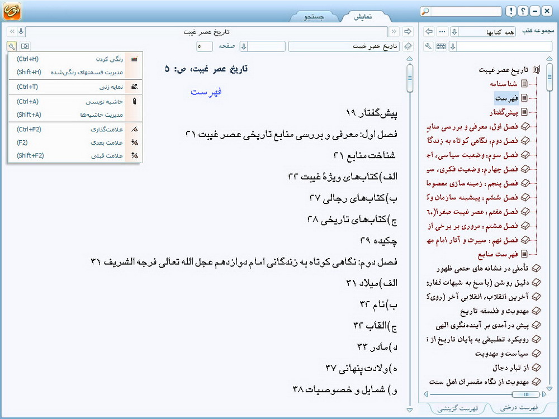The width and height of the screenshot is (559, 419).
Task: Choose علامت بعدی (F2) menu entry
Action: pyautogui.click(x=75, y=142)
